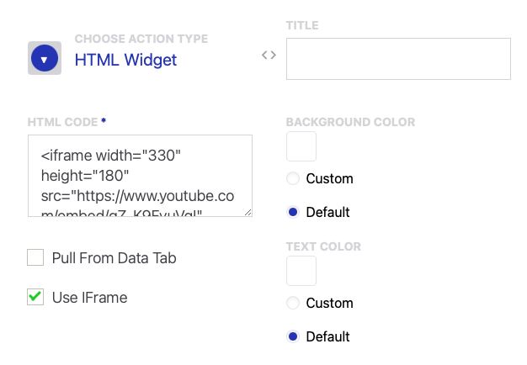
Task: Enable the Pull From Data Tab checkbox
Action: (35, 258)
